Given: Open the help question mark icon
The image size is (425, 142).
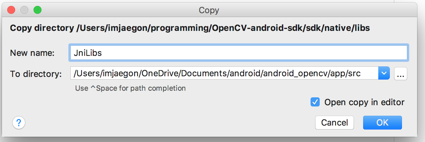Looking at the screenshot, I should [x=19, y=123].
